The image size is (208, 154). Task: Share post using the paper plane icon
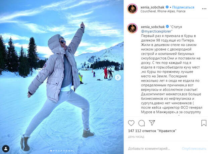point(152,123)
